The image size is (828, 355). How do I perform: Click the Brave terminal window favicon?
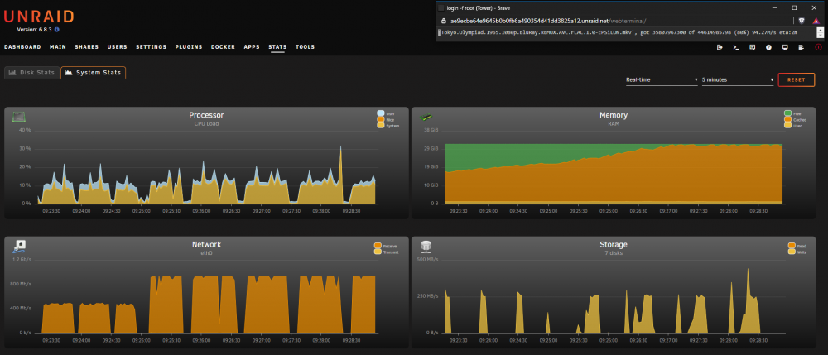tap(441, 8)
